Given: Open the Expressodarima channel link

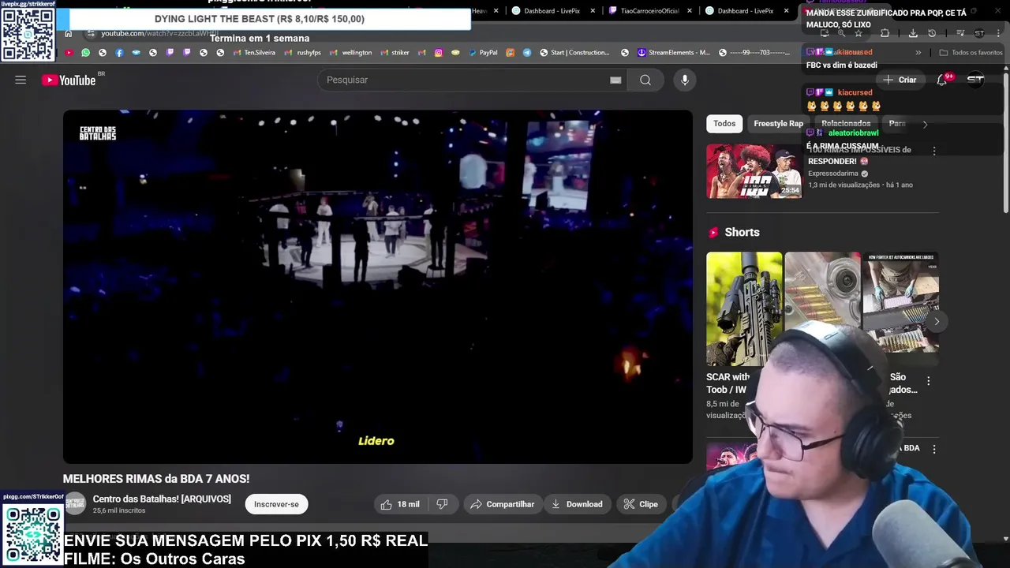Looking at the screenshot, I should coord(832,174).
